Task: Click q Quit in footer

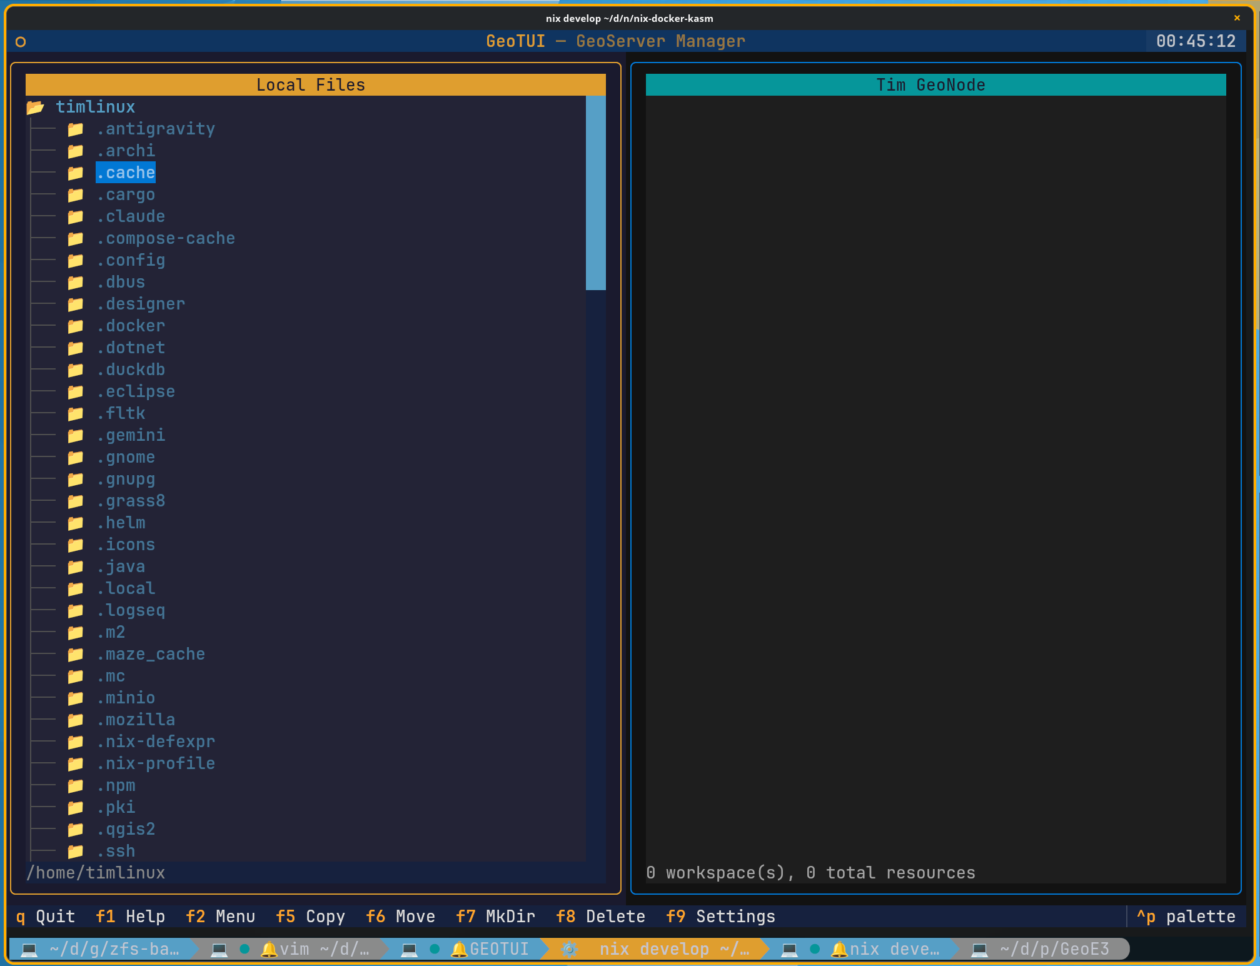Action: point(46,917)
